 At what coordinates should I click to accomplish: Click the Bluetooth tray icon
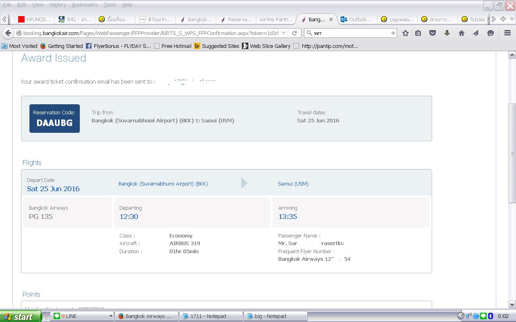[491, 316]
